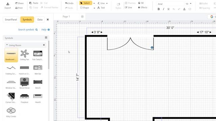Click Share in the toolbar
This screenshot has height=121, width=216.
point(20,3)
